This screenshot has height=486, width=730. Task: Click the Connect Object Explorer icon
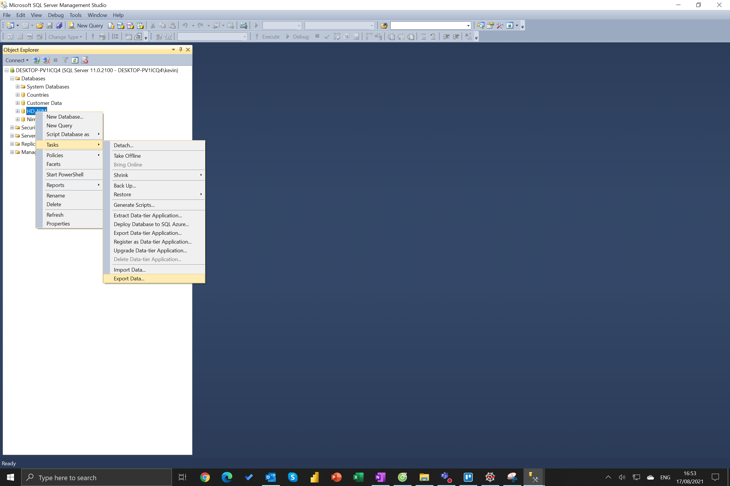[36, 60]
